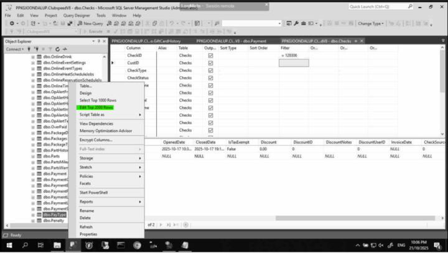
Task: Uncheck the Output checkbox for CheckID
Action: [210, 55]
